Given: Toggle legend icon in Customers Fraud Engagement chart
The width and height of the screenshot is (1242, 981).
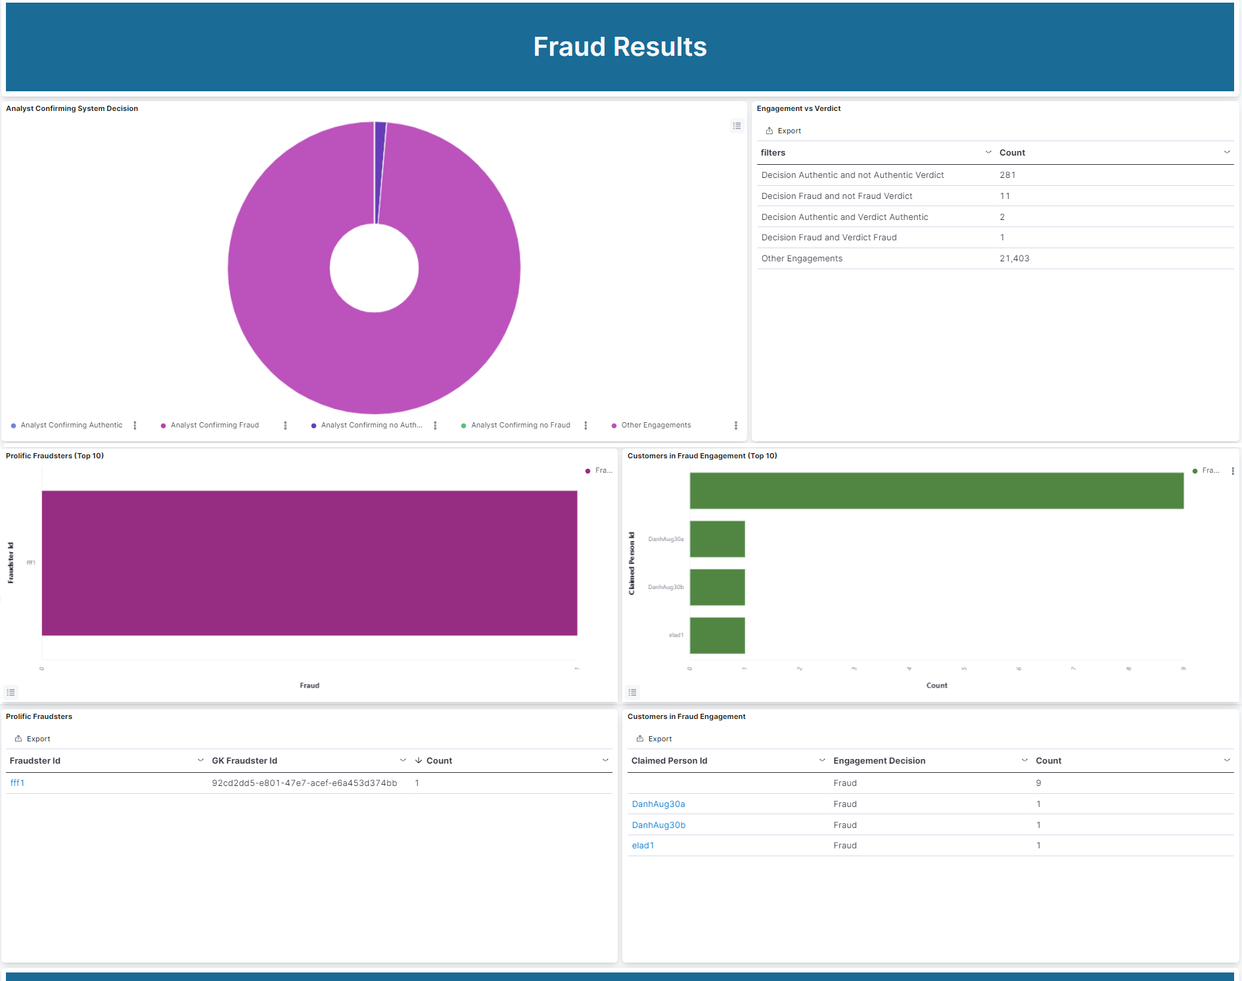Looking at the screenshot, I should tap(632, 692).
